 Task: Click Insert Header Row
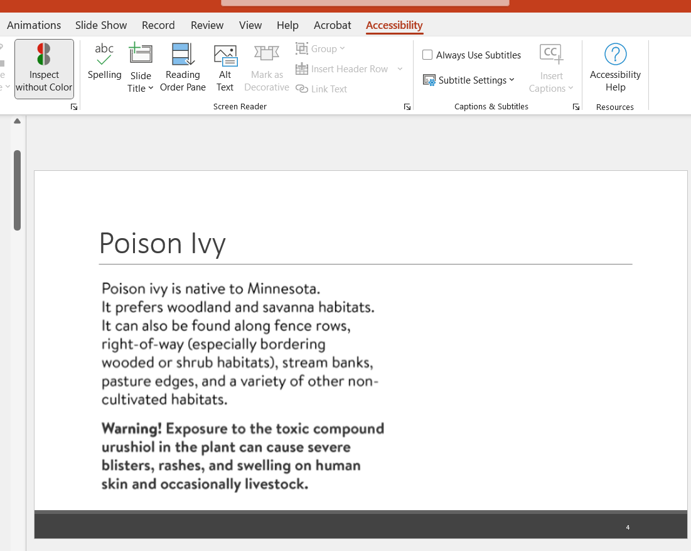342,69
